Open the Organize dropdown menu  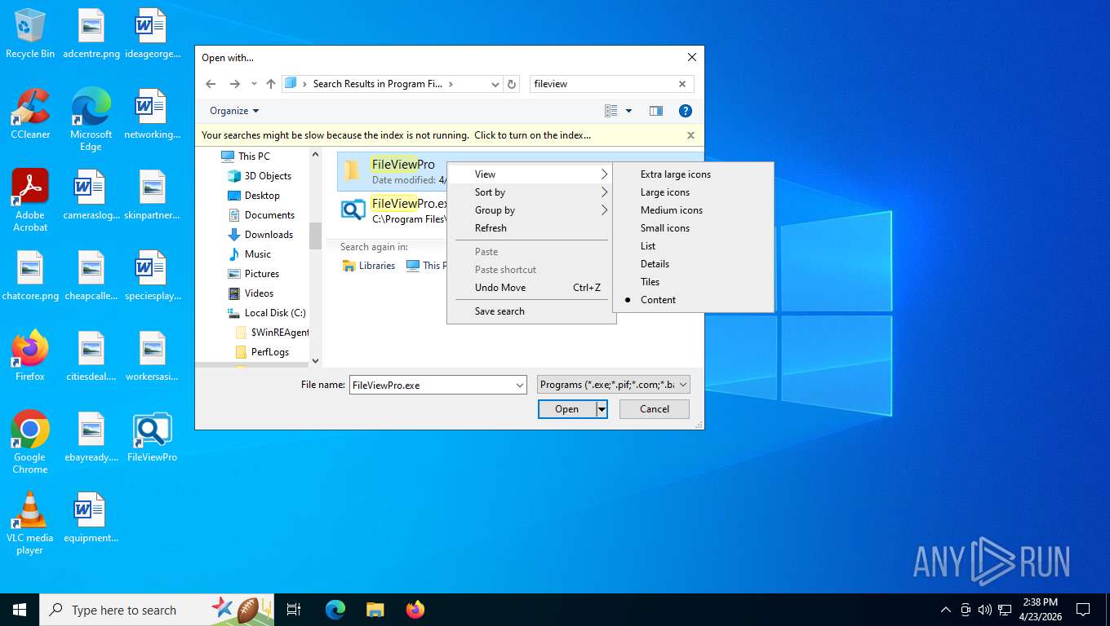[234, 111]
